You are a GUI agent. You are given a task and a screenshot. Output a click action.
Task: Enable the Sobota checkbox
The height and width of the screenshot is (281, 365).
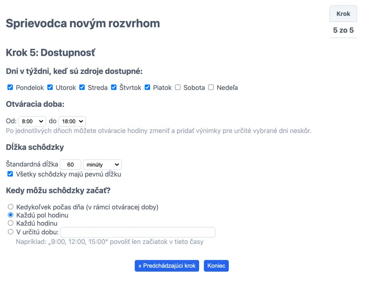pos(178,87)
